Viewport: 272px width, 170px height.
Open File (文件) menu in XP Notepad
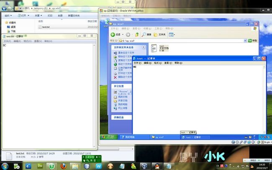click(x=137, y=63)
